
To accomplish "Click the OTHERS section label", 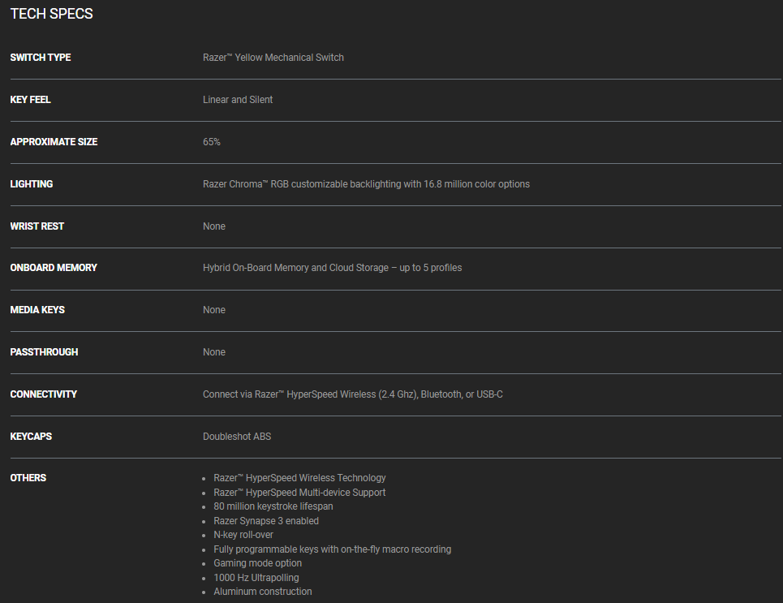I will [28, 478].
